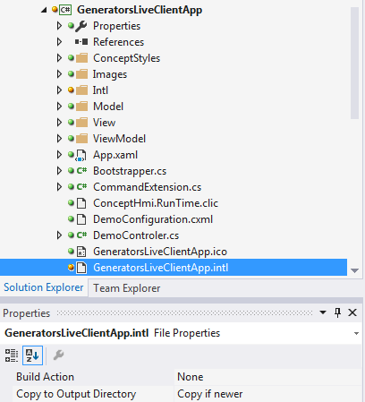Expand the ConceptStyles folder
Viewport: 365px width, 402px height.
59,58
